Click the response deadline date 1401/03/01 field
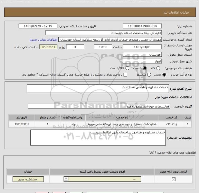 (142, 47)
